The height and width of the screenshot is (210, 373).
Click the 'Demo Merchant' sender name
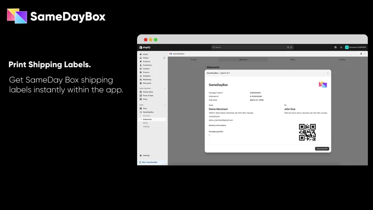tap(218, 109)
